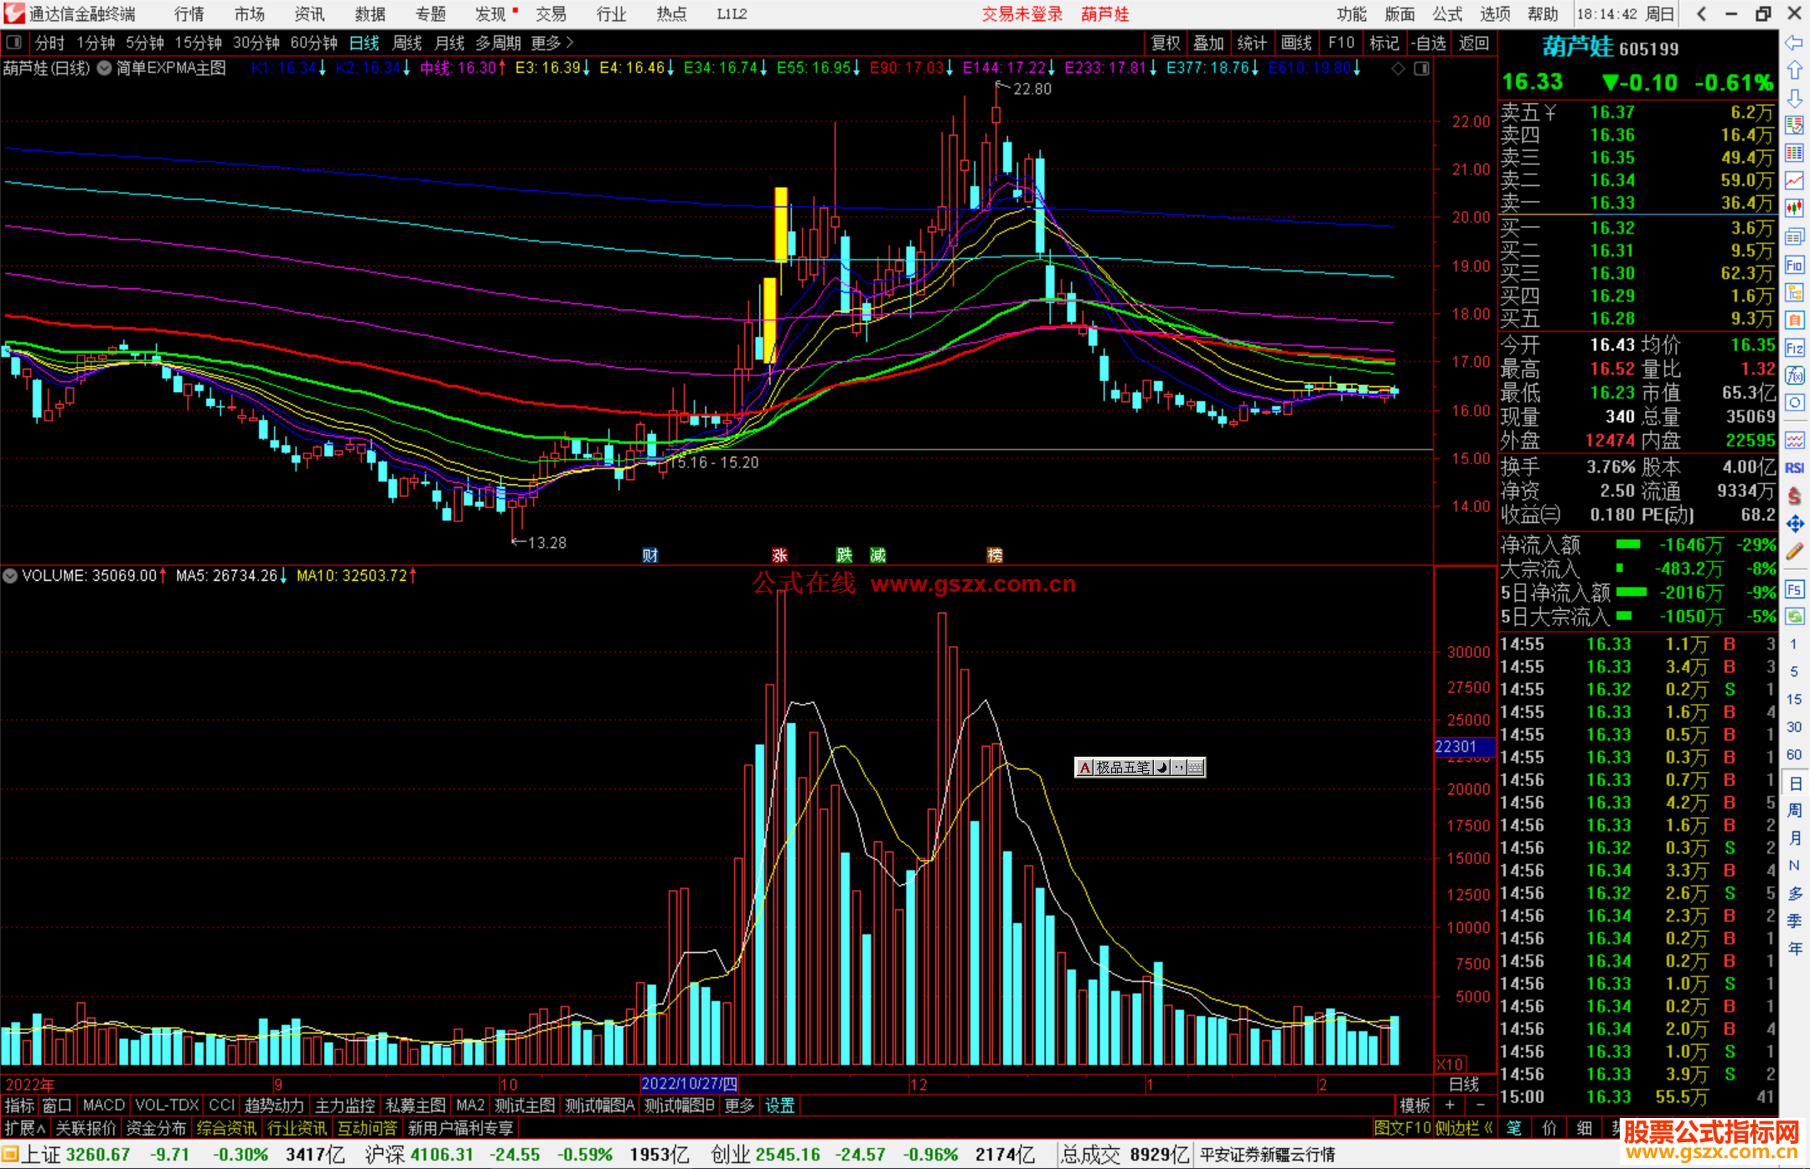Click the colored grid table sidebar icon

point(1794,153)
